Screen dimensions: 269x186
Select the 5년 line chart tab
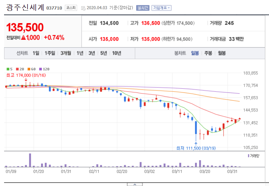click(x=104, y=53)
